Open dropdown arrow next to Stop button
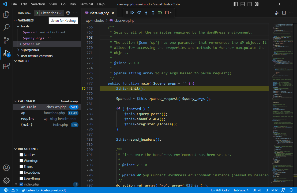The image size is (297, 193). 171,13
